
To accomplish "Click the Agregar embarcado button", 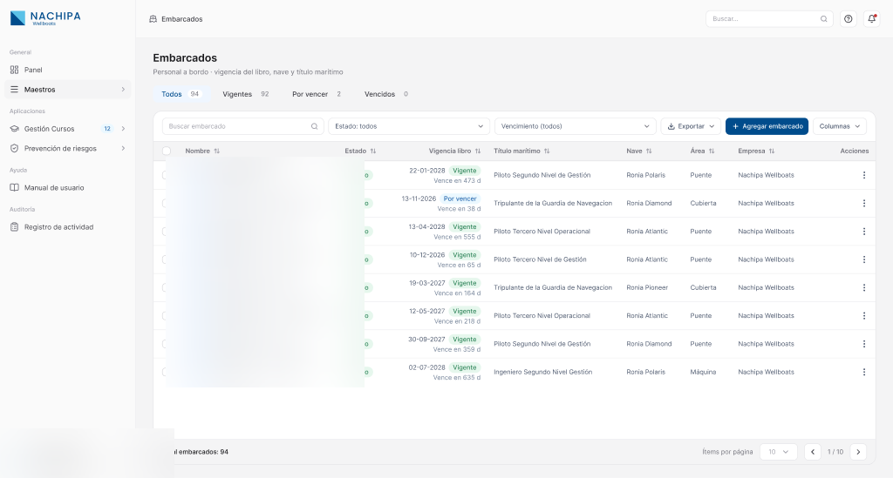I will tap(767, 126).
